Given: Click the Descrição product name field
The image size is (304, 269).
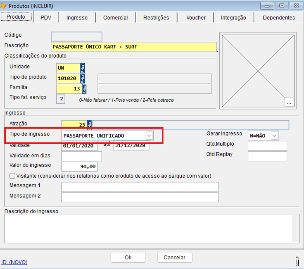Looking at the screenshot, I should pos(133,47).
